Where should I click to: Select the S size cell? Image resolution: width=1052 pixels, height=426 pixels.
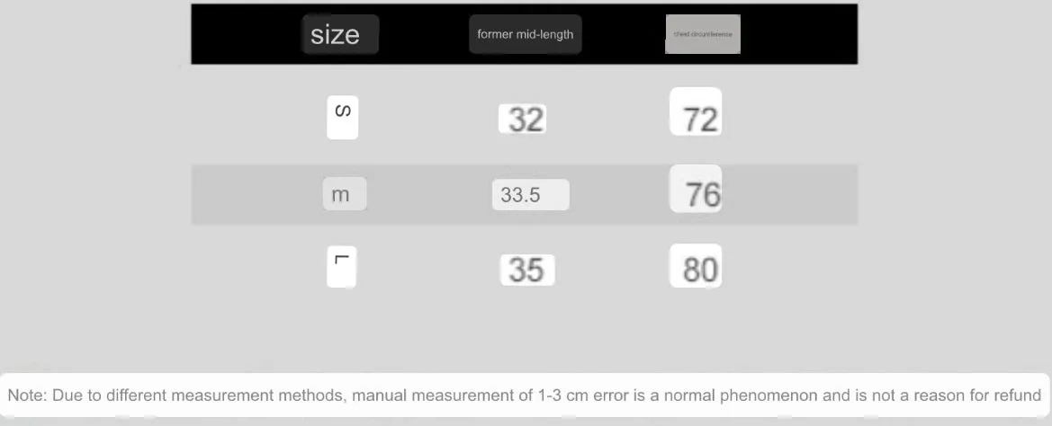click(x=342, y=118)
